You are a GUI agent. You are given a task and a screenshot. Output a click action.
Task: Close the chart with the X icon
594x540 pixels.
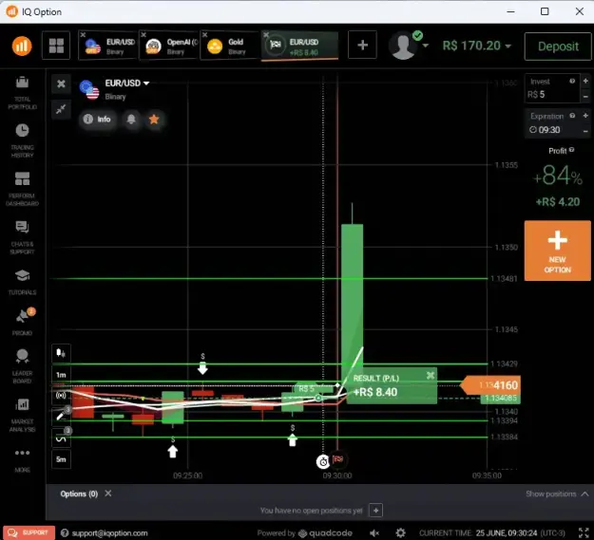coord(61,84)
